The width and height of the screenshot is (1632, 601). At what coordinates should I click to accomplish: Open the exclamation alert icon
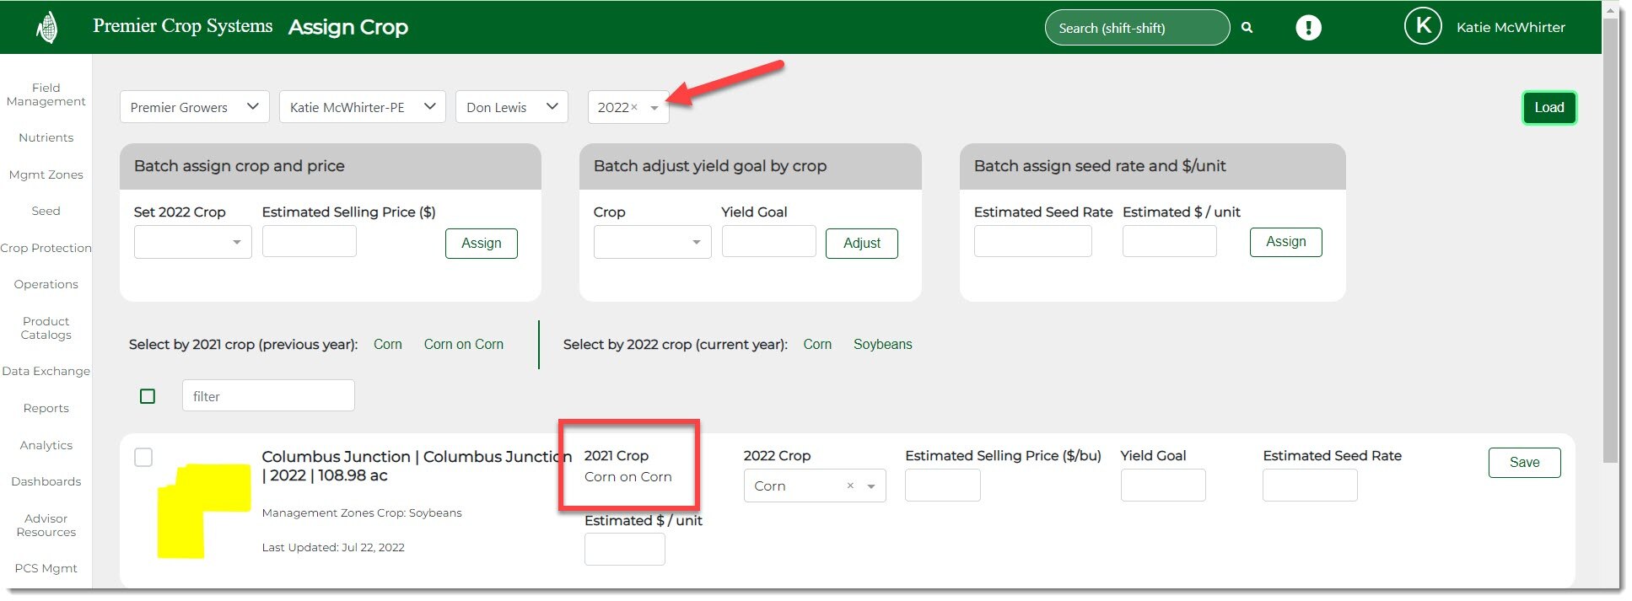[x=1308, y=28]
